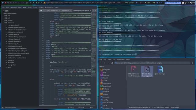This screenshot has height=110, width=196.
Task: Open Computer in Places sidebar
Action: click(x=105, y=70)
